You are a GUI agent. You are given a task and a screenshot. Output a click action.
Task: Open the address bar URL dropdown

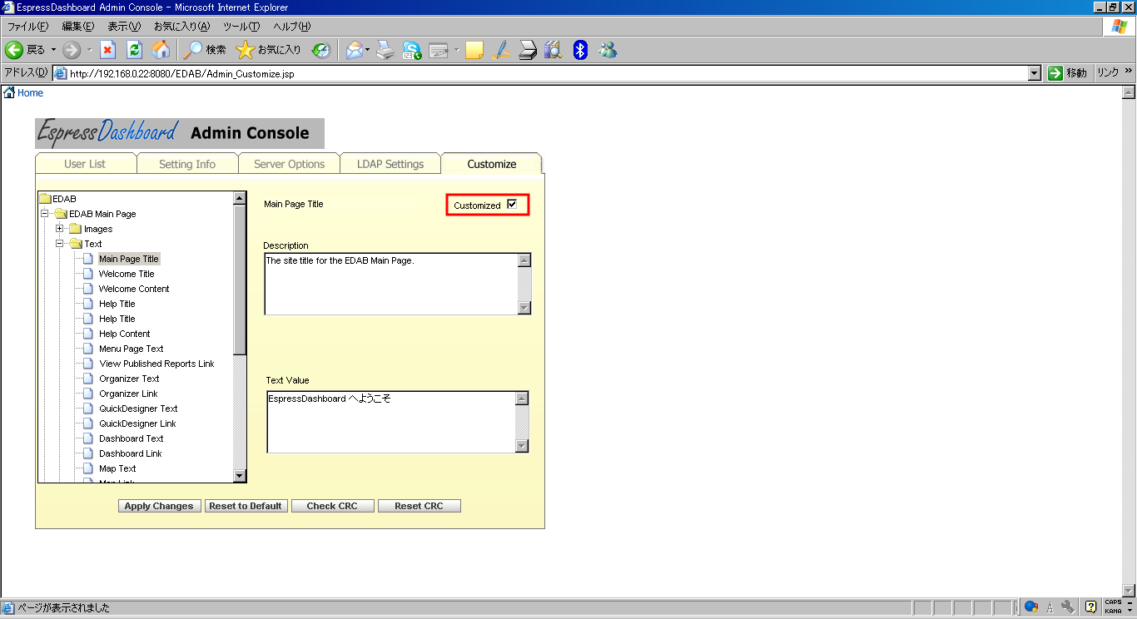(1035, 73)
